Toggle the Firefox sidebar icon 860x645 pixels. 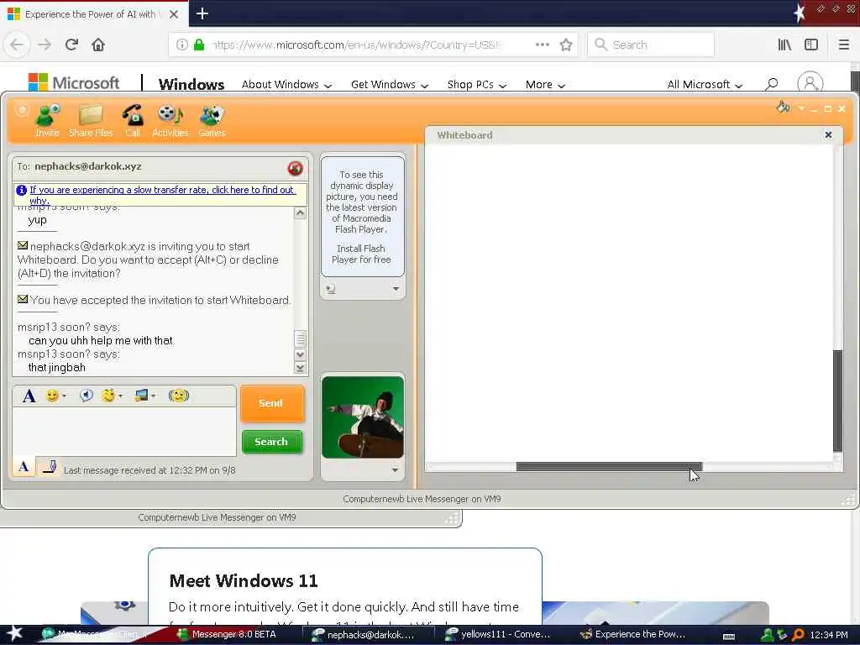tap(811, 45)
